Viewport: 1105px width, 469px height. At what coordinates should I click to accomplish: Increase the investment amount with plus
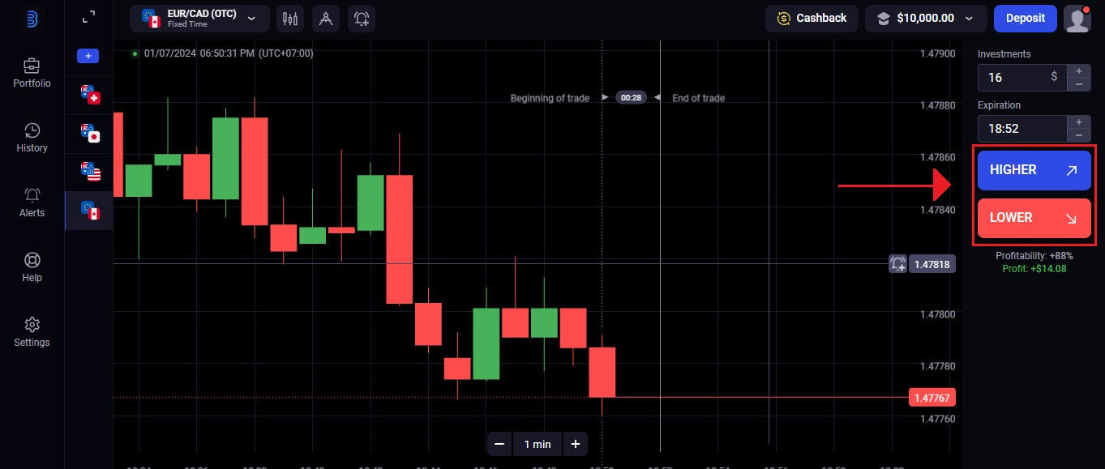(x=1078, y=71)
